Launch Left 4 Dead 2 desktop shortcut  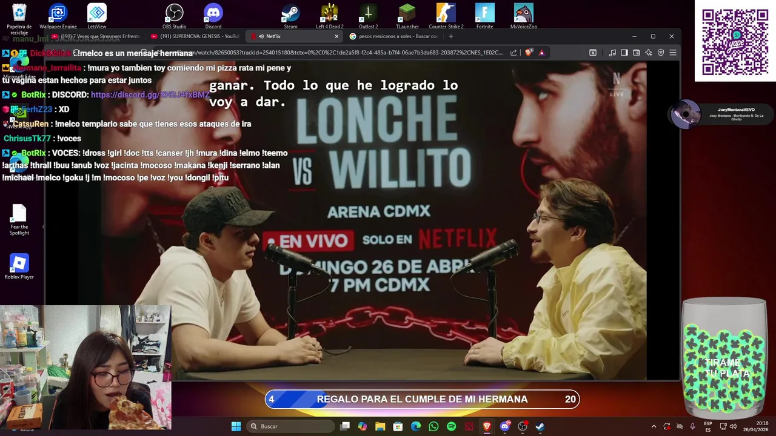330,16
